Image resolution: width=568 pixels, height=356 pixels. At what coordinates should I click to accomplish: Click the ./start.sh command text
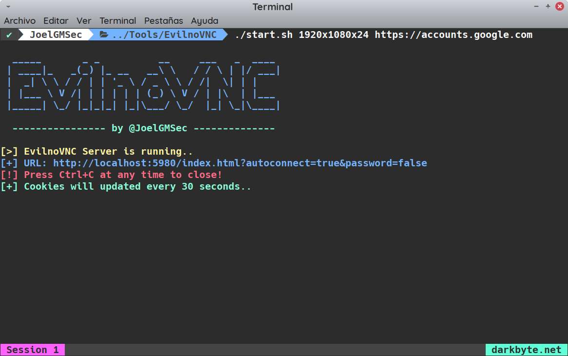pyautogui.click(x=264, y=35)
